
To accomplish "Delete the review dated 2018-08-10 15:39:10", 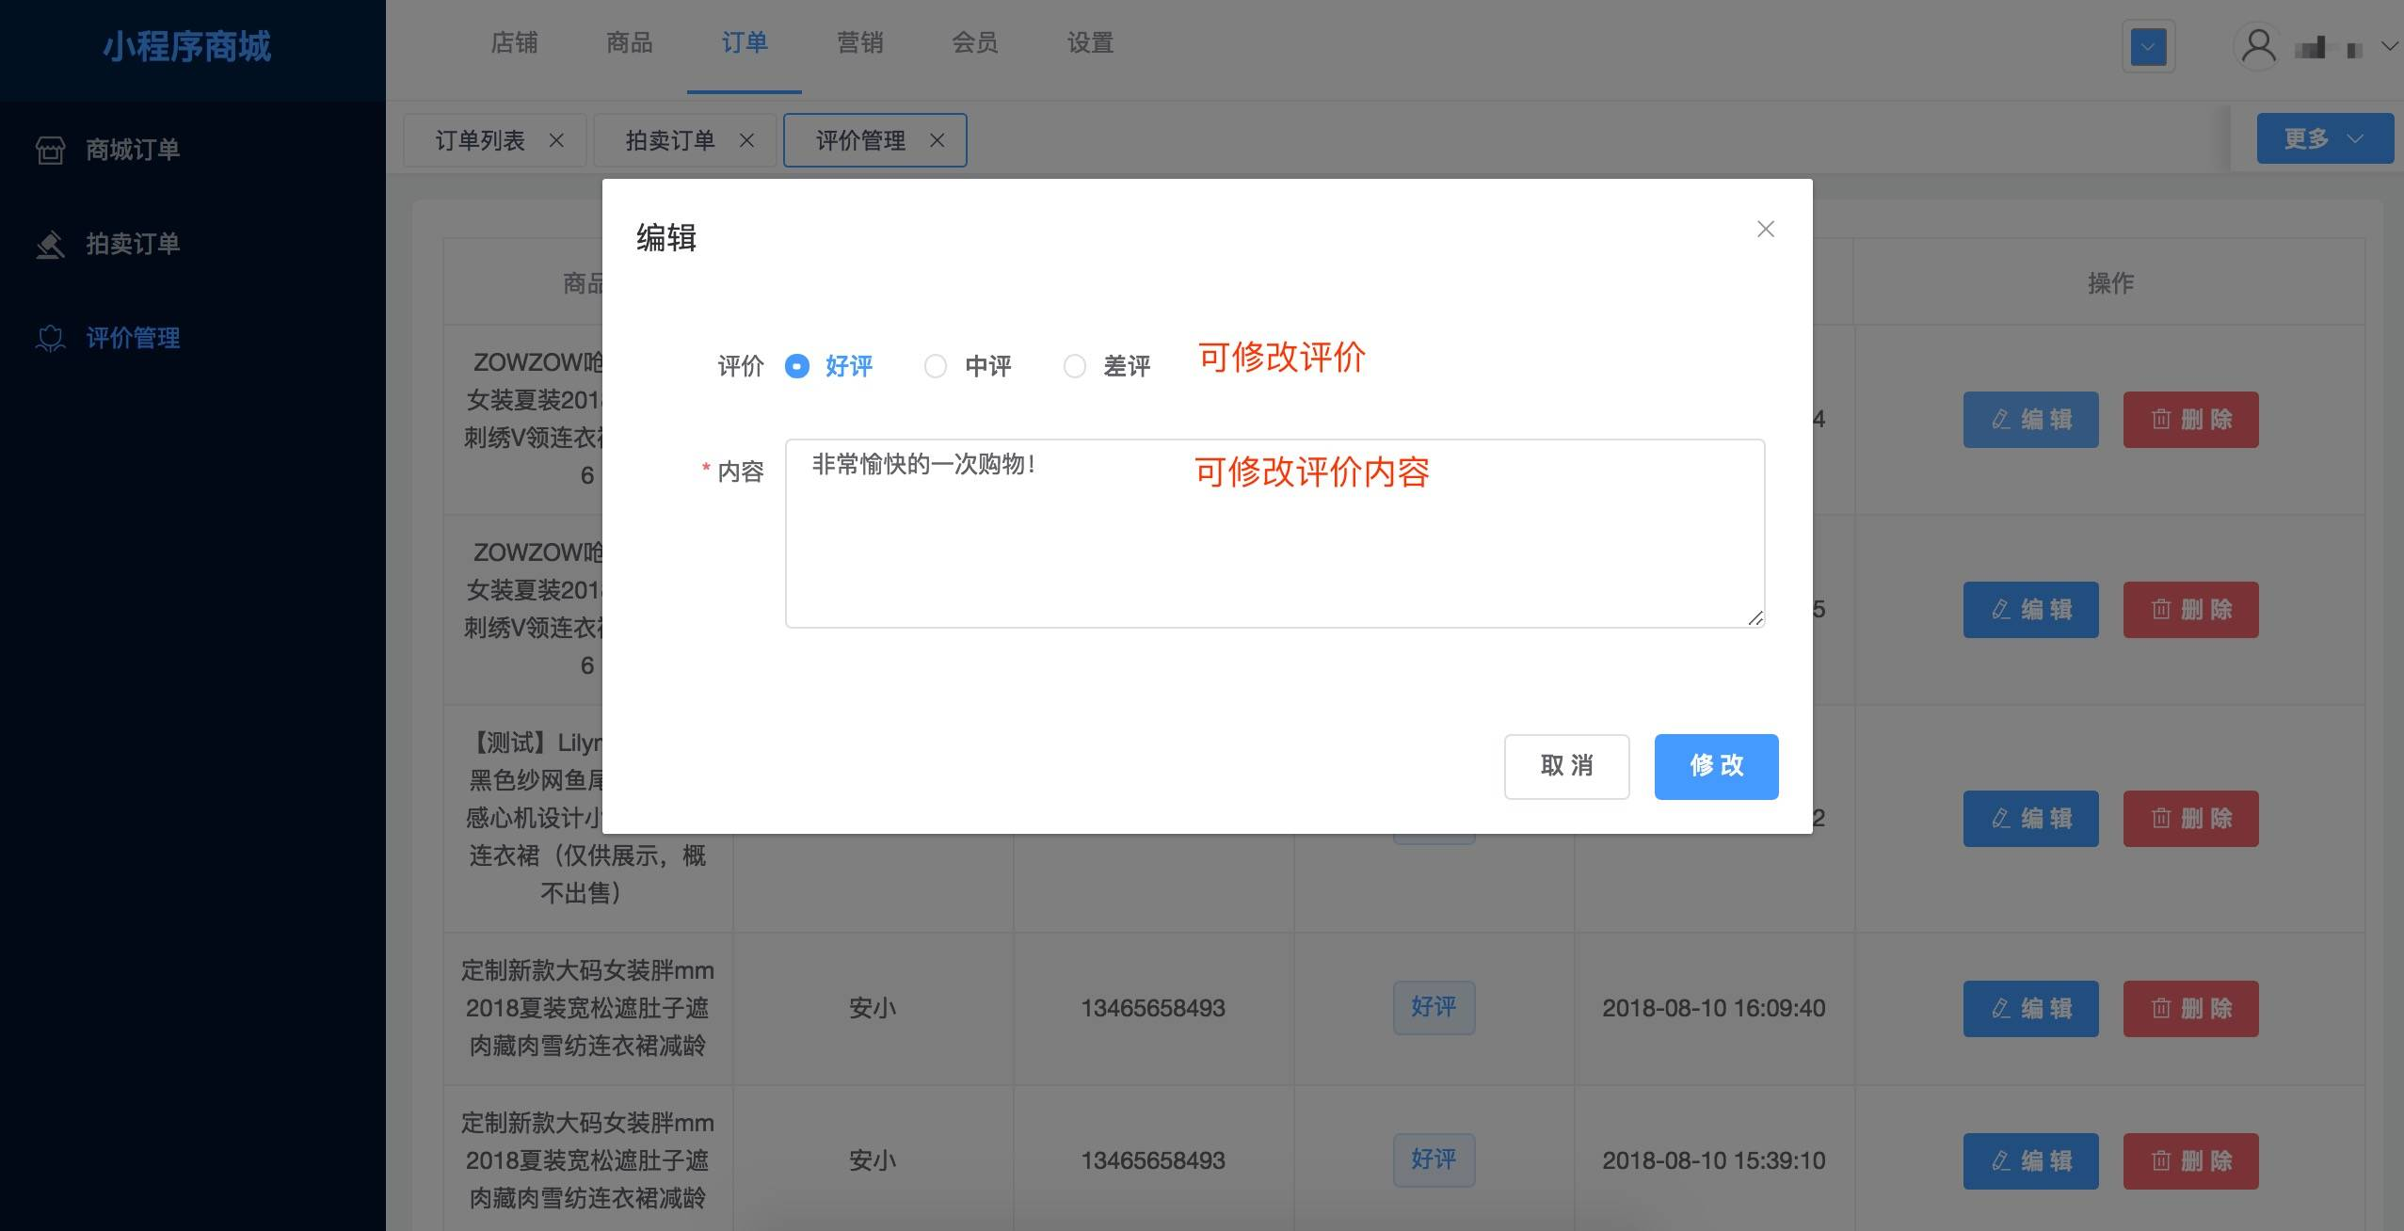I will point(2190,1161).
